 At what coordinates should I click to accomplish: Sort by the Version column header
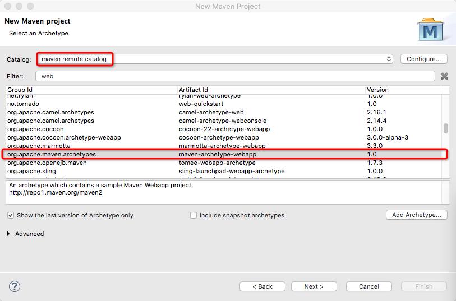coord(403,90)
